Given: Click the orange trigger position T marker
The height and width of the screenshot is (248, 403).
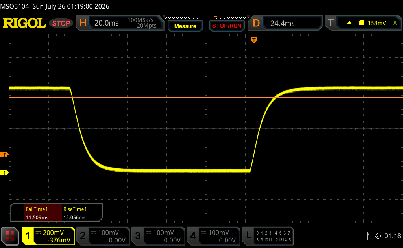Looking at the screenshot, I should pos(254,40).
